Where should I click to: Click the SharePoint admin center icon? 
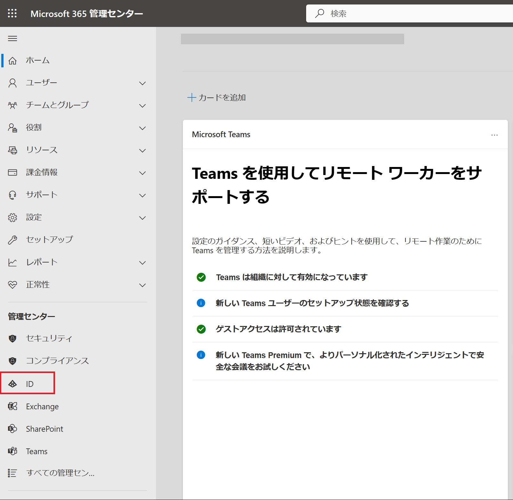tap(12, 429)
